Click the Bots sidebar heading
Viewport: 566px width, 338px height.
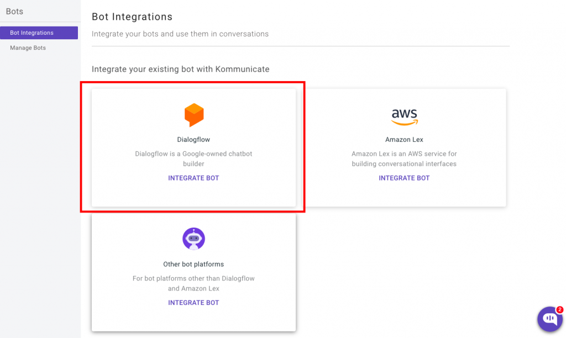pyautogui.click(x=14, y=12)
